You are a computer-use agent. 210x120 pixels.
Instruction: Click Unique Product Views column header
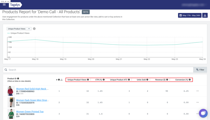77,80
